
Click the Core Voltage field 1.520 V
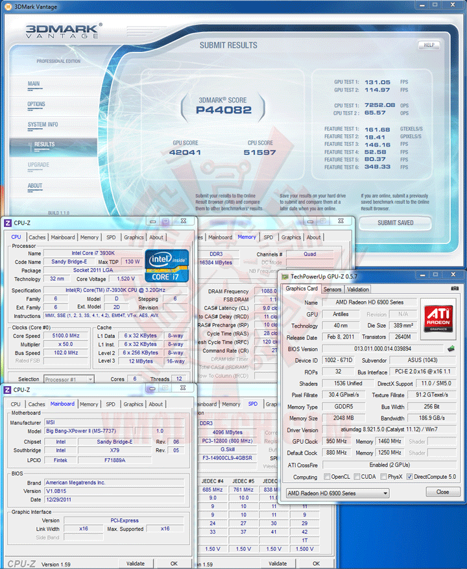126,279
